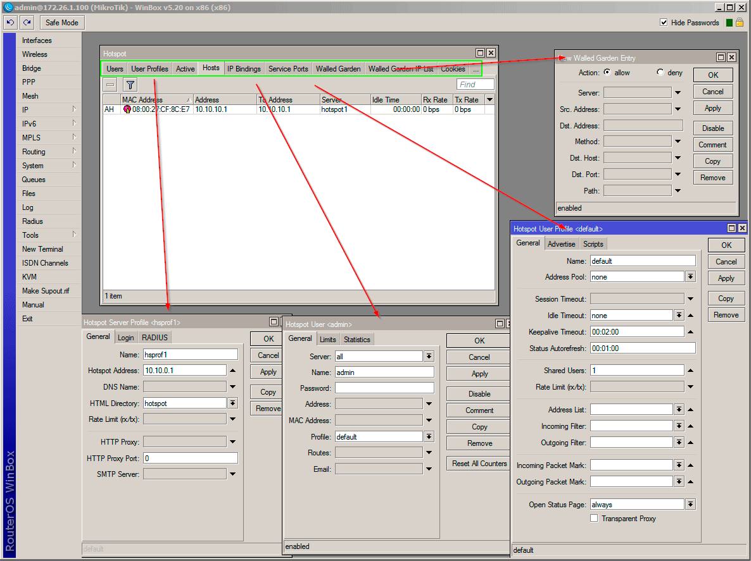Expand the Profile dropdown in Hotspot User
This screenshot has height=561, width=751.
tap(429, 436)
